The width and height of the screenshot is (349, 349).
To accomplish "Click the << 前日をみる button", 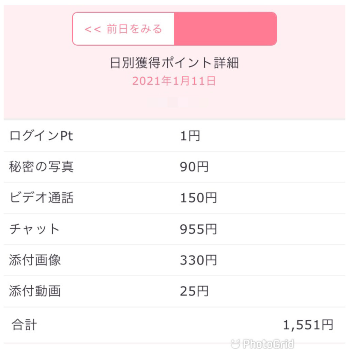I will pos(123,29).
